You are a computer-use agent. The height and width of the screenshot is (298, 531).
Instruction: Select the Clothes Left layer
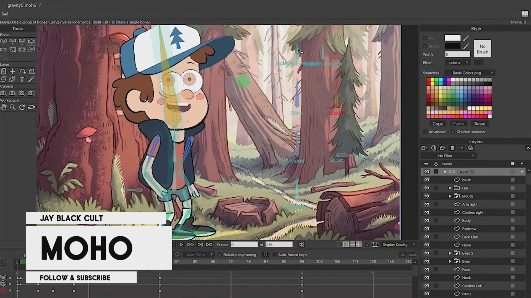click(x=473, y=286)
